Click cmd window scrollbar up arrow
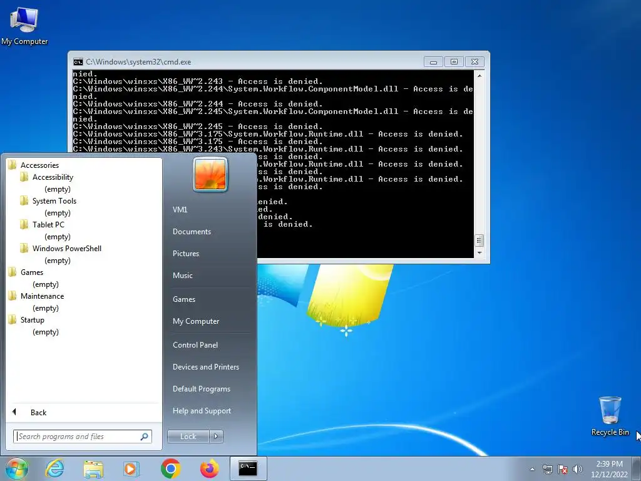This screenshot has width=641, height=481. point(479,76)
